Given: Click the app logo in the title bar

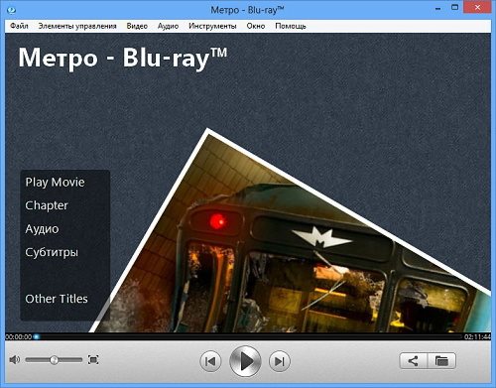Looking at the screenshot, I should pyautogui.click(x=11, y=10).
